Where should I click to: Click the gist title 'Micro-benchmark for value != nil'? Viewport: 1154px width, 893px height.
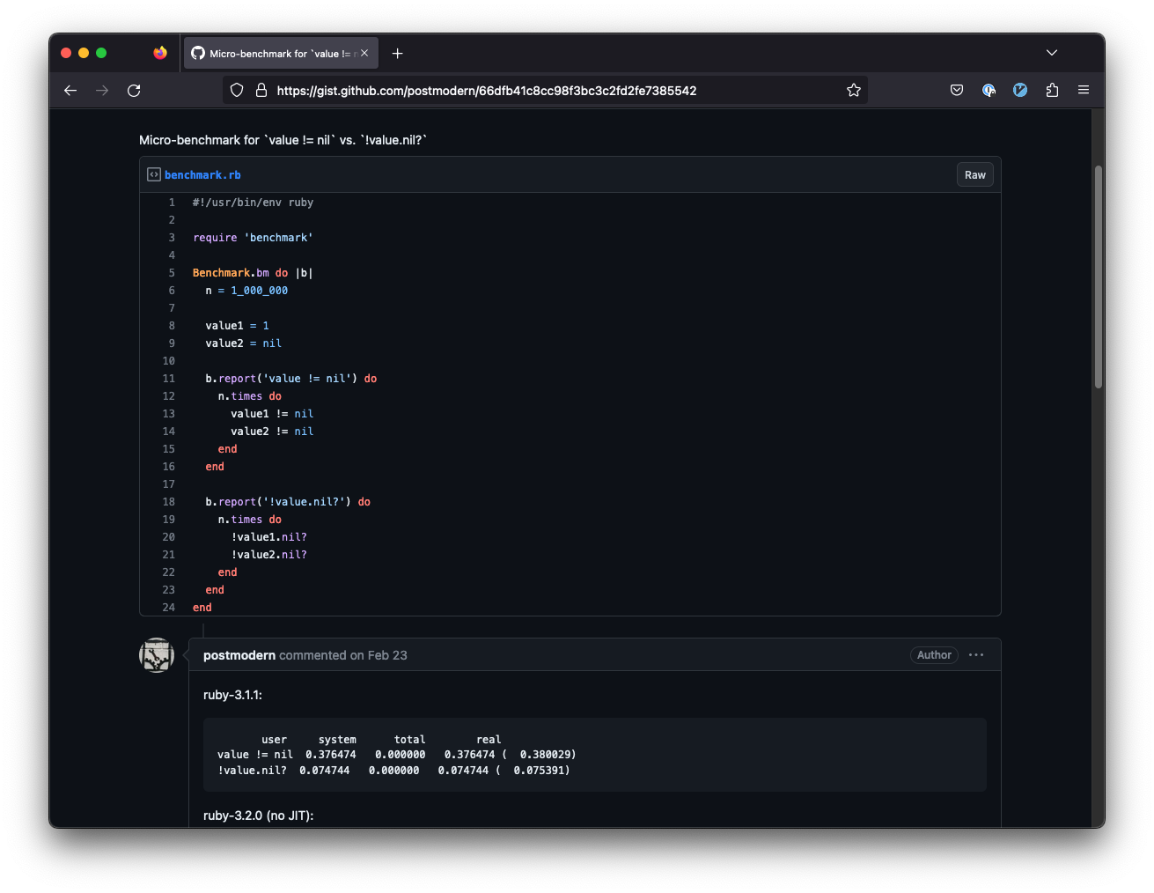pyautogui.click(x=283, y=140)
